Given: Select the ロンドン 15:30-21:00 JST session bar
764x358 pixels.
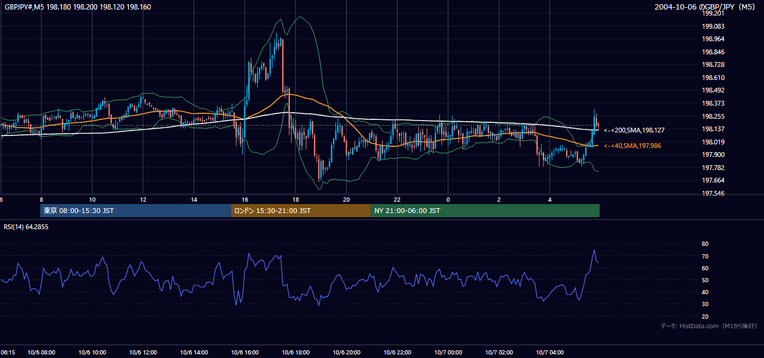Looking at the screenshot, I should 301,211.
